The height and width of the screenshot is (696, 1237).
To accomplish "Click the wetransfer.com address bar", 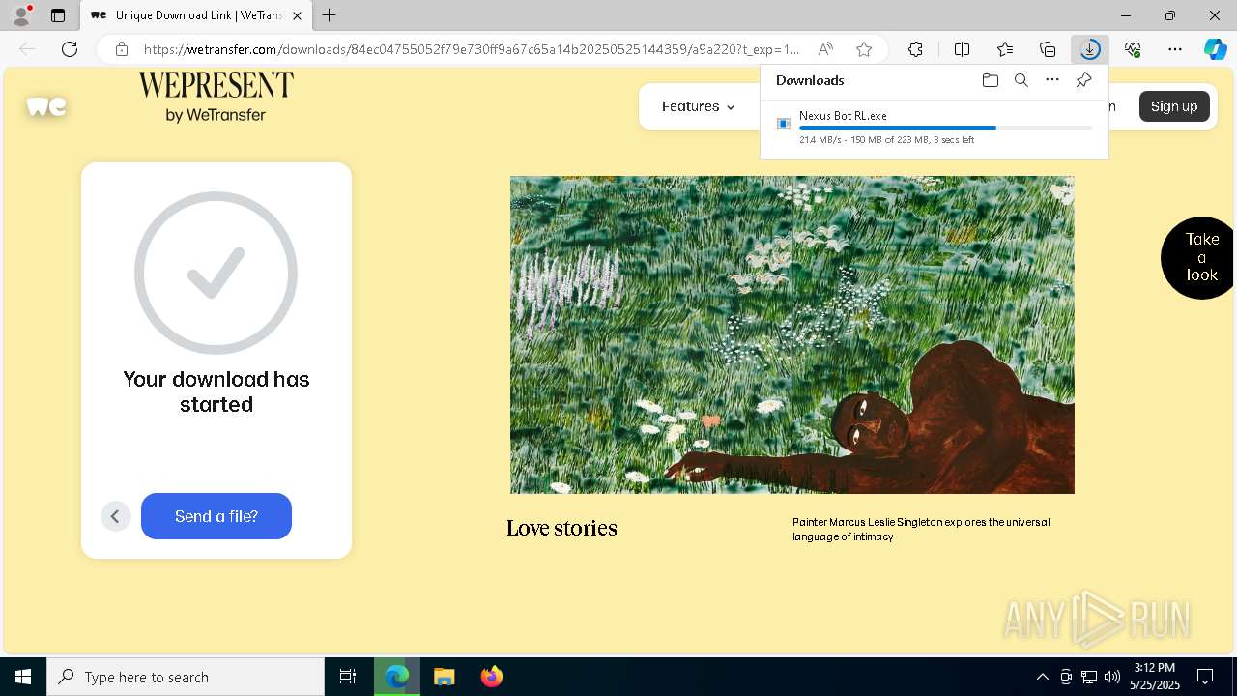I will (x=471, y=49).
